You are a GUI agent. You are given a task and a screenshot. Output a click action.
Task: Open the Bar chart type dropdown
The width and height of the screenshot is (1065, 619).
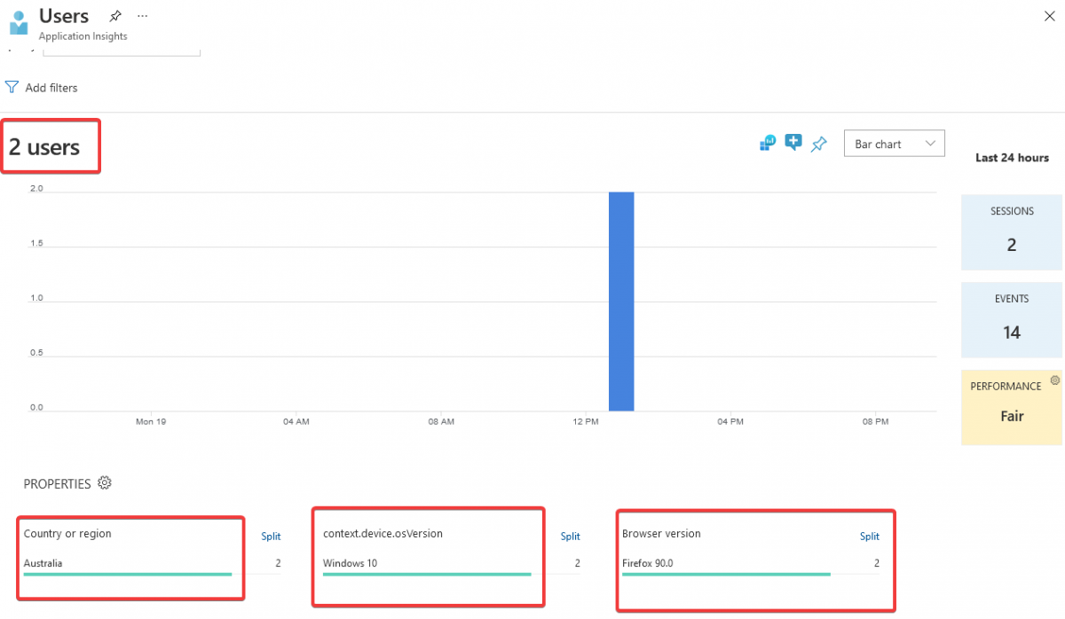coord(894,143)
